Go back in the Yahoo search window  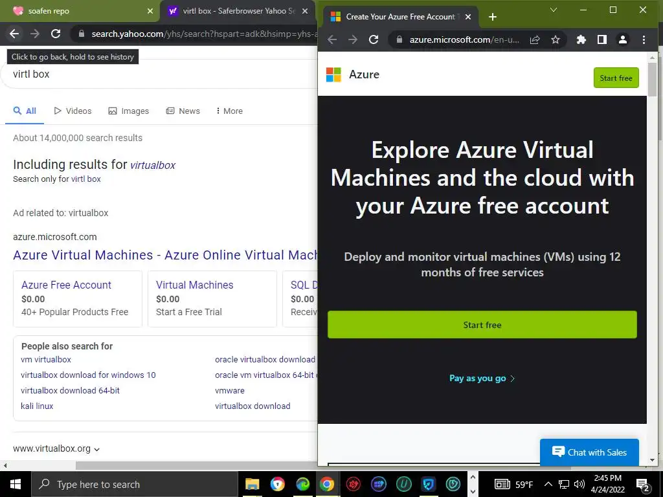pyautogui.click(x=14, y=34)
